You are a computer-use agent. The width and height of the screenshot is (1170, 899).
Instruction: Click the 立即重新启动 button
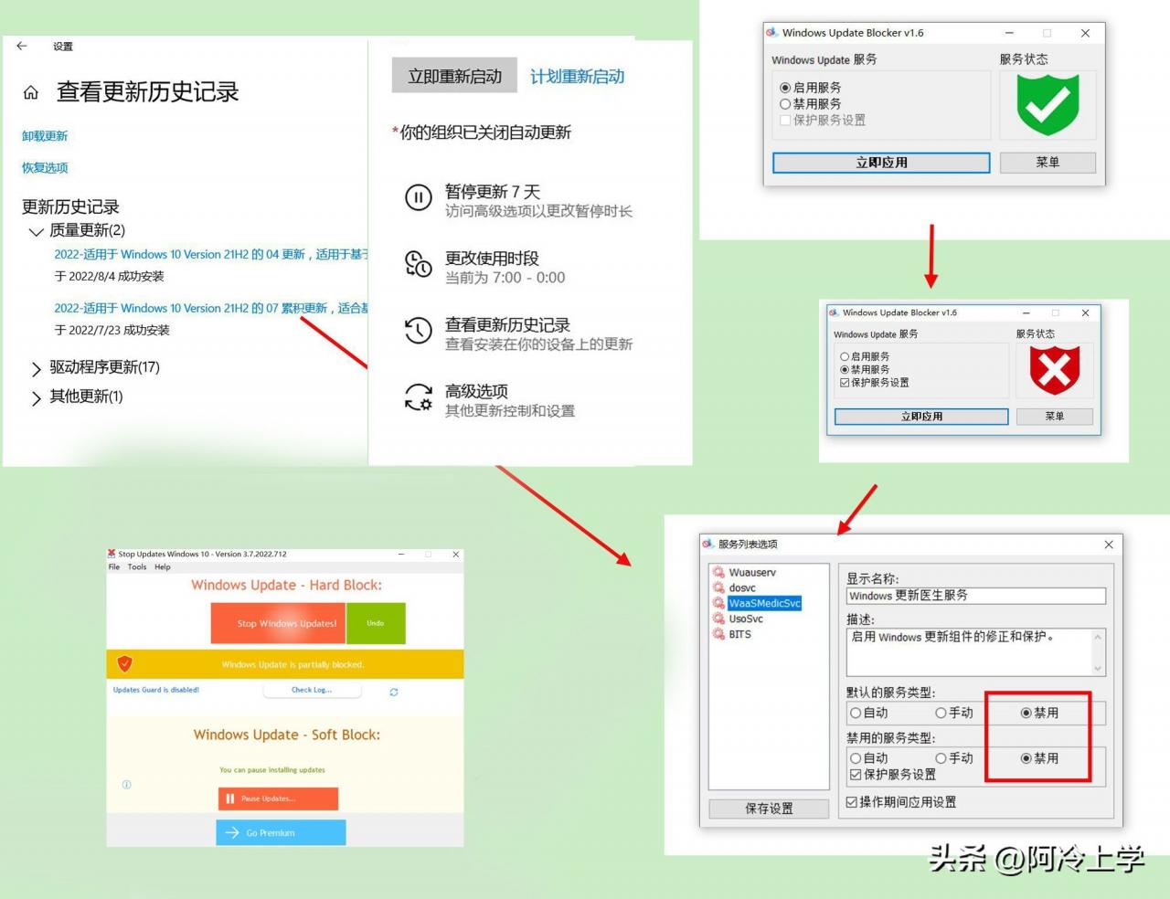(454, 76)
